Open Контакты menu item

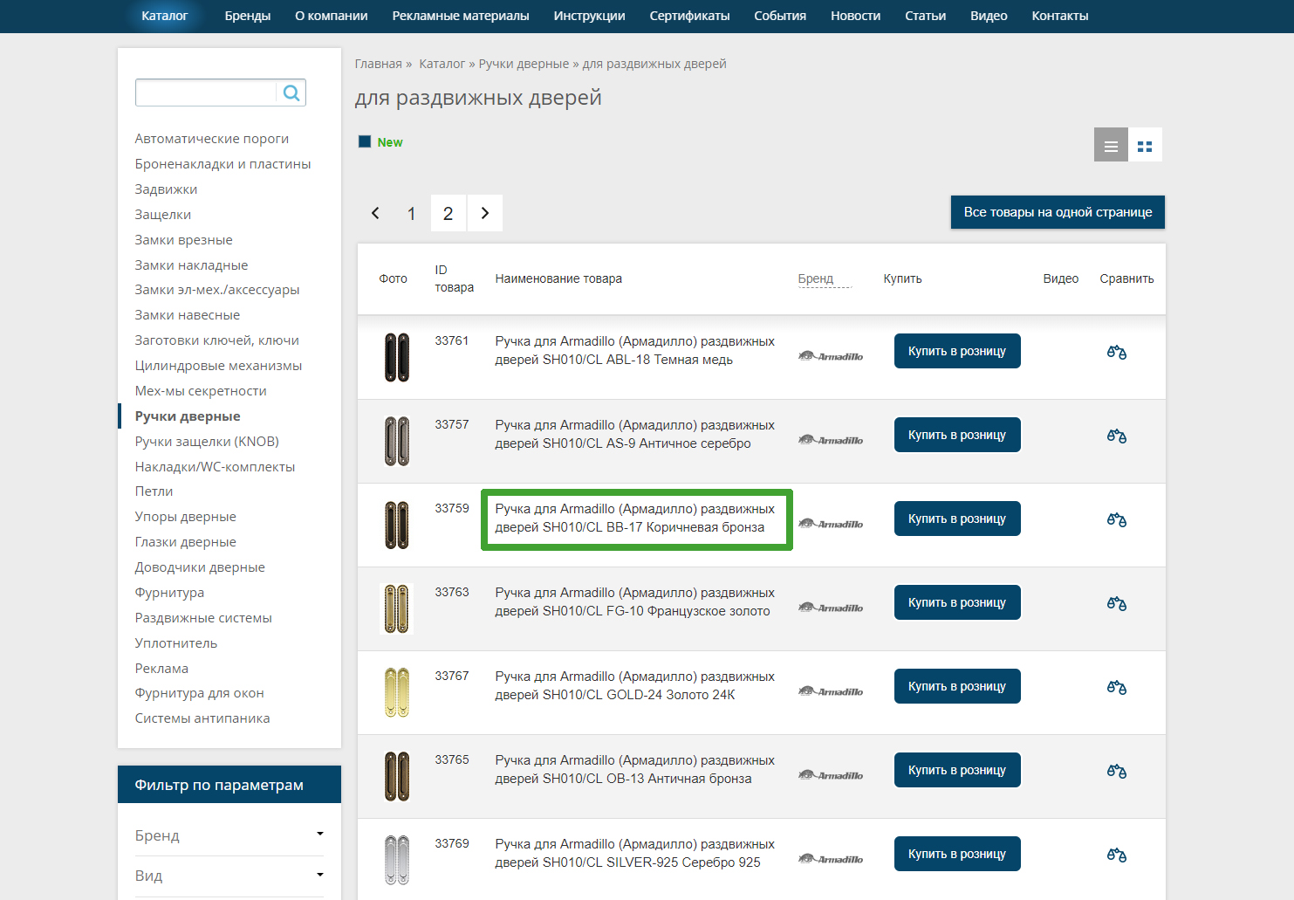[1060, 16]
